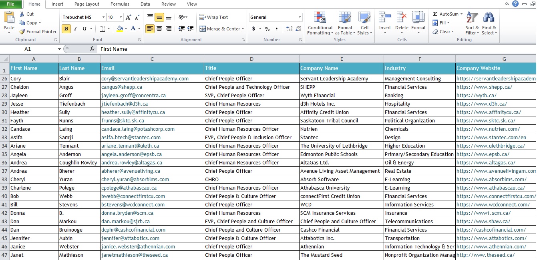Open Conditional Formatting menu
The image size is (537, 260).
(320, 24)
